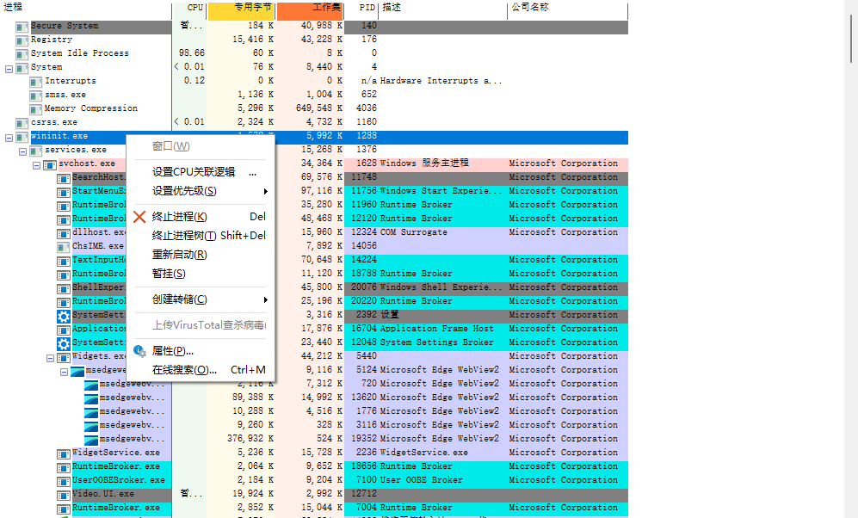Click the blue Properties info icon in menu
858x518 pixels.
pyautogui.click(x=139, y=350)
